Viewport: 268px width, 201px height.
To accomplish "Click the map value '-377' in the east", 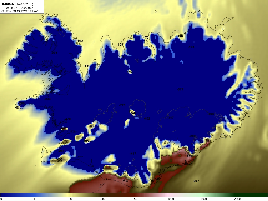I will [180, 89].
